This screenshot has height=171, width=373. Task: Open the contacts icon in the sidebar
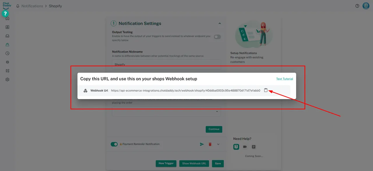pos(7,27)
